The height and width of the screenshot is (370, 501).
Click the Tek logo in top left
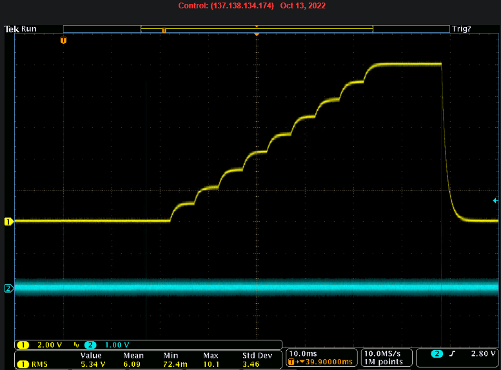pos(11,29)
